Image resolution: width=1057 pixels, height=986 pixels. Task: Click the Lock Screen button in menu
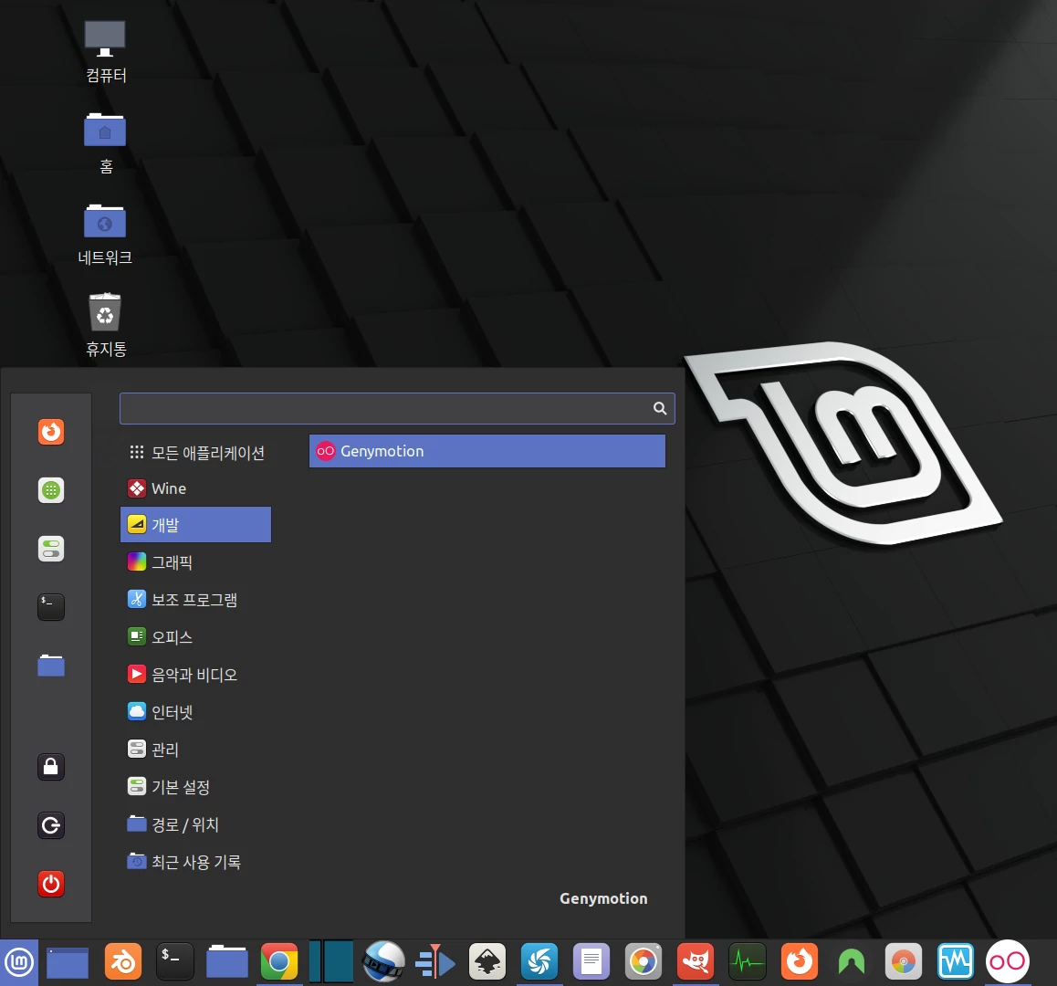tap(51, 767)
